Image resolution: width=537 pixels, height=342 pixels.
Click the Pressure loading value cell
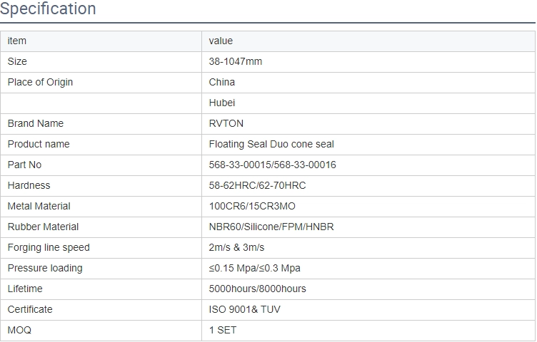pos(368,269)
